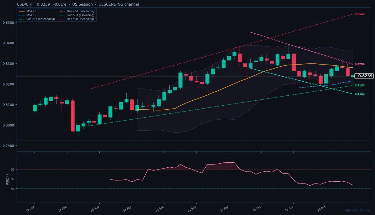Click the RSI(14) axis title
375x215 pixels.
pos(7,179)
